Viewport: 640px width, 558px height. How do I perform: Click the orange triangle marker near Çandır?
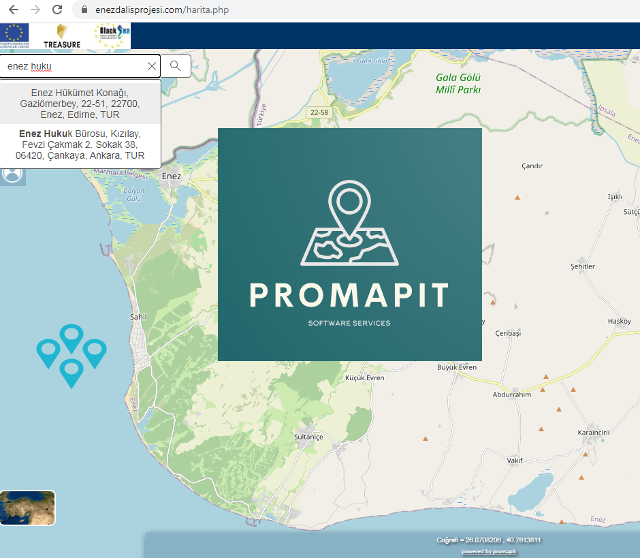(x=517, y=198)
